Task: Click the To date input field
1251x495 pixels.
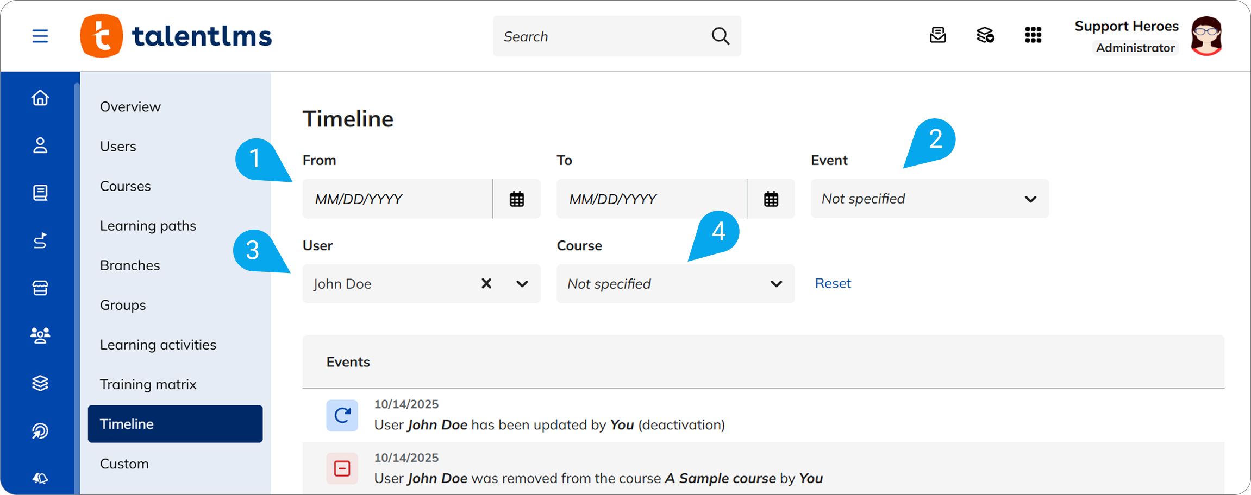Action: pos(652,199)
